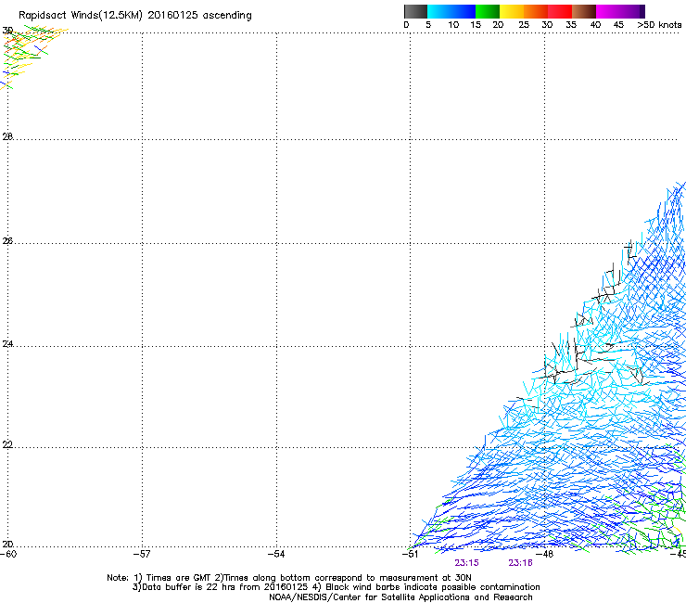Viewport: 686px width, 603px height.
Task: Click the word 'ascending' in the title
Action: tap(227, 16)
